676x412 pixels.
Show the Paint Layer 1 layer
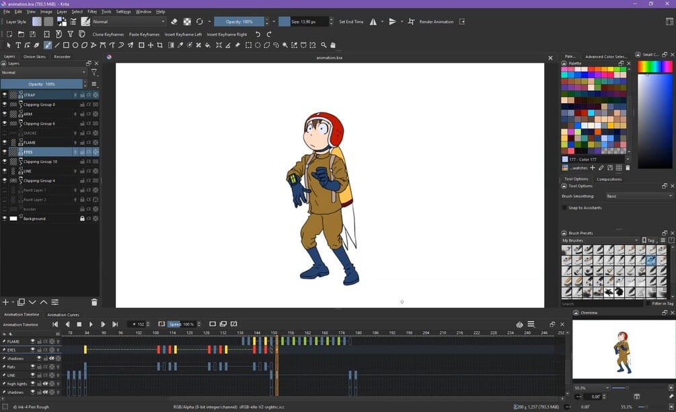pos(5,190)
